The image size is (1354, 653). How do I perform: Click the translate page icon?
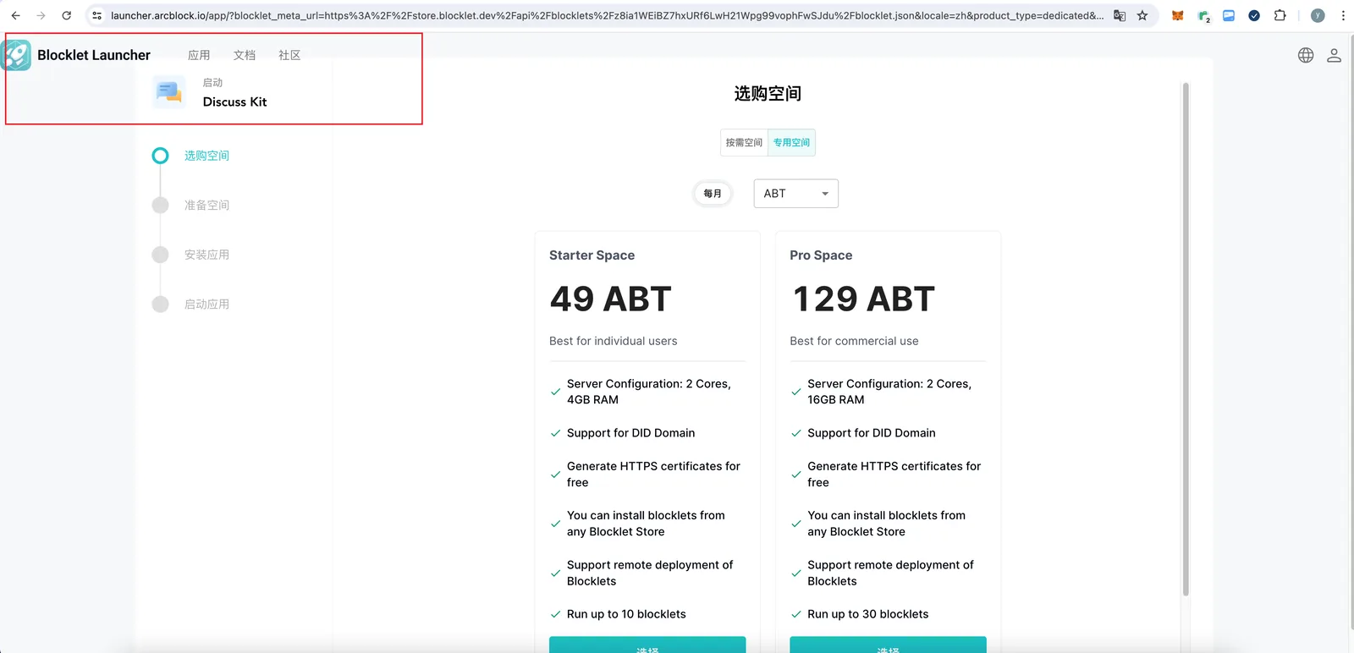coord(1120,15)
